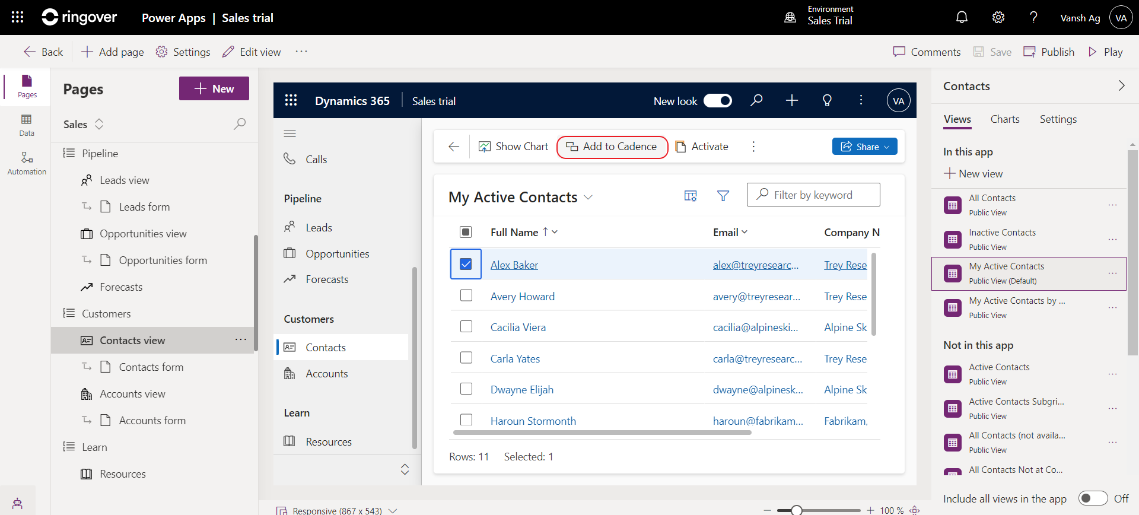Search pages with the magnifier icon
The image size is (1139, 515).
pos(240,123)
